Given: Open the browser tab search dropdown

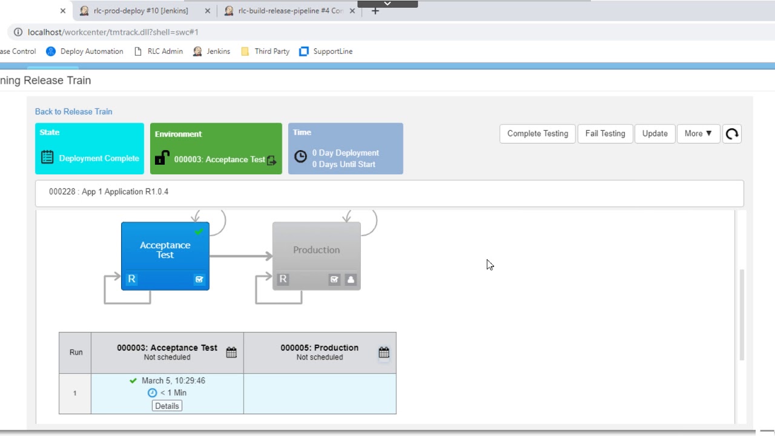Looking at the screenshot, I should (x=387, y=4).
